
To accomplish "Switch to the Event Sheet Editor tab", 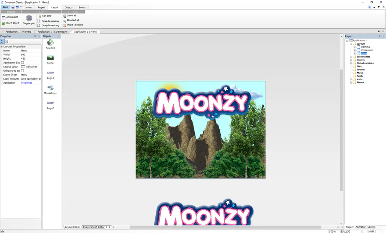I will tap(94, 227).
